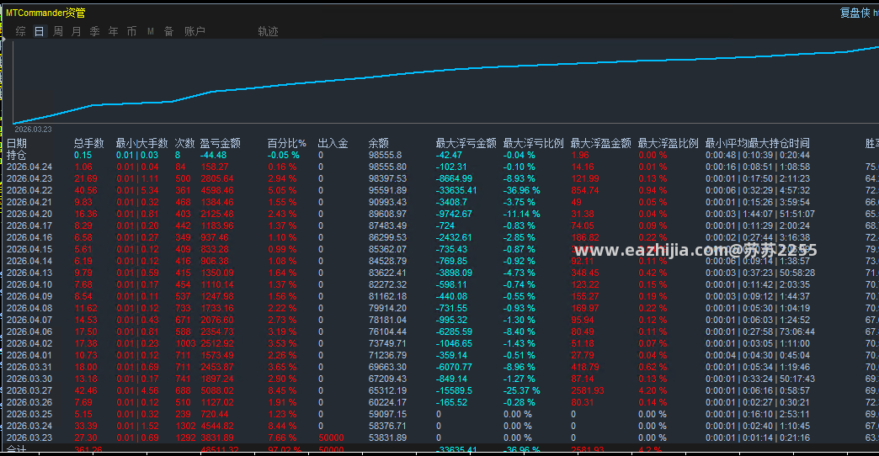Open the 季 quarterly tab

coord(95,31)
